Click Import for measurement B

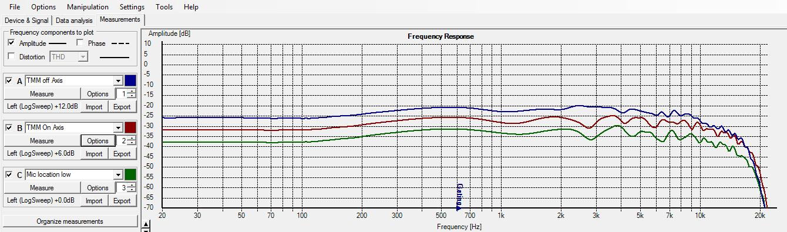point(94,154)
